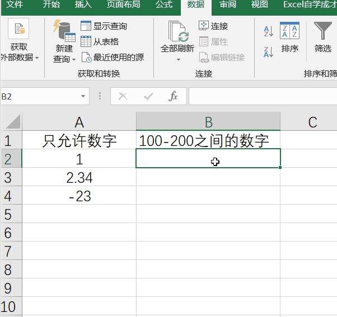337x317 pixels.
Task: Select row 3 header
Action: tap(11, 177)
